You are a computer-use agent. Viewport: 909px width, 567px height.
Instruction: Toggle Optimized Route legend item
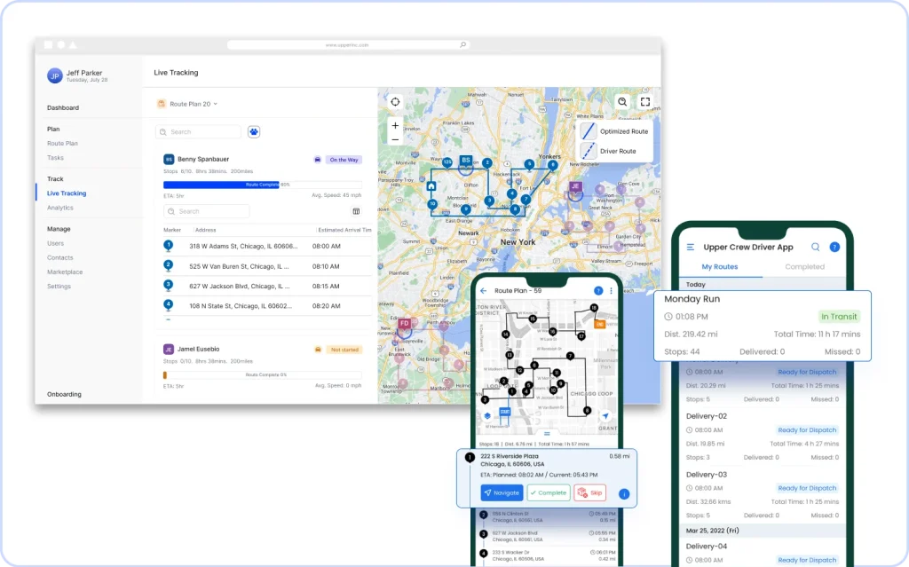point(616,131)
